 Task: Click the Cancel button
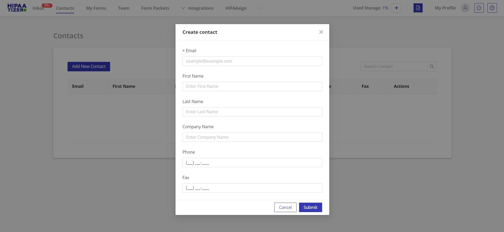click(x=285, y=207)
